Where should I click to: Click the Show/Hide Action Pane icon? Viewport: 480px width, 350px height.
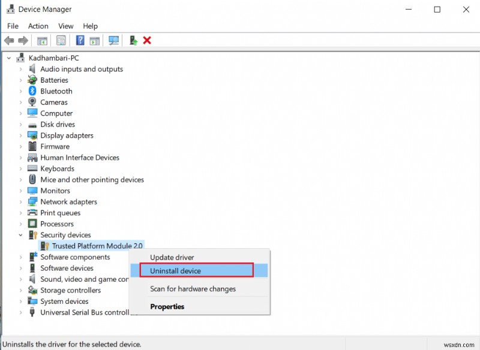(x=95, y=40)
